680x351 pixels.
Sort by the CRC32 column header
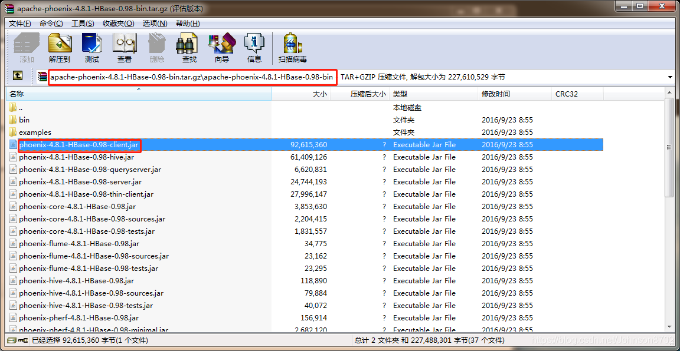tap(577, 94)
